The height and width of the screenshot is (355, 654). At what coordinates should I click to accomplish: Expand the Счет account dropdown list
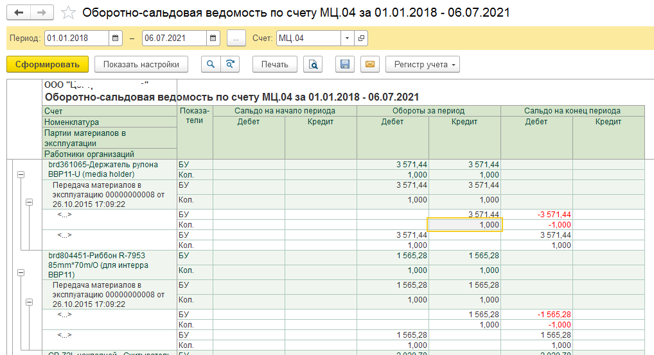coord(348,38)
